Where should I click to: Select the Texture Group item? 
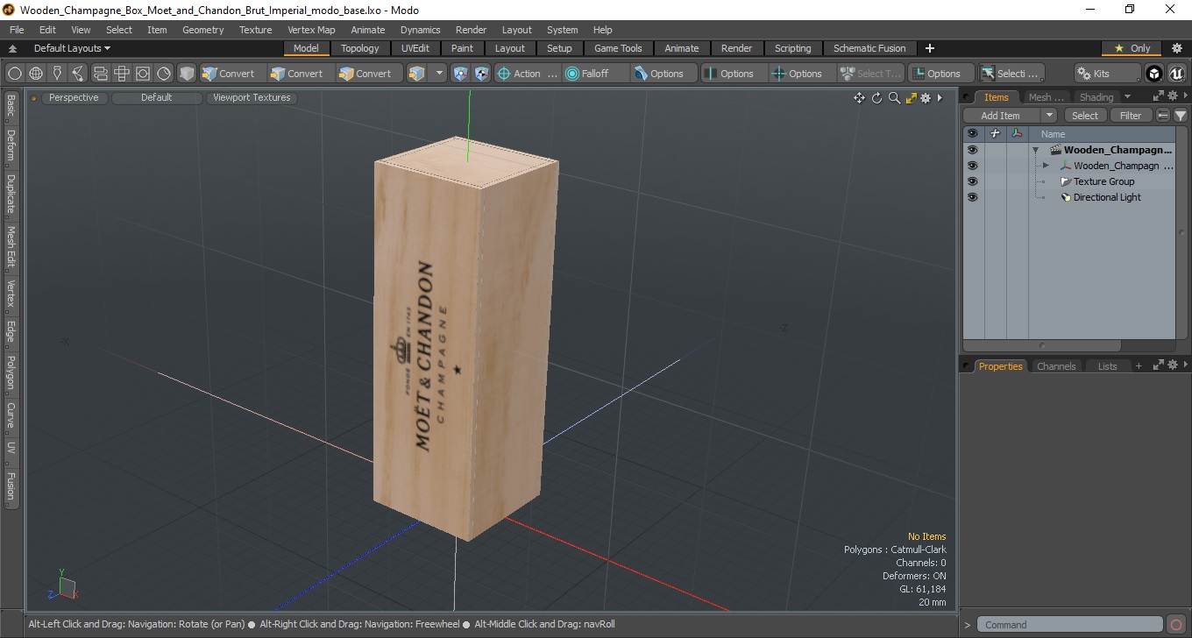coord(1103,181)
